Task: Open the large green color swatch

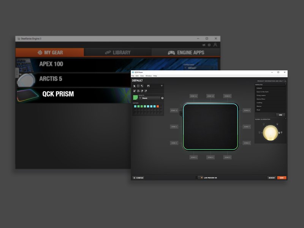Action: pyautogui.click(x=135, y=98)
